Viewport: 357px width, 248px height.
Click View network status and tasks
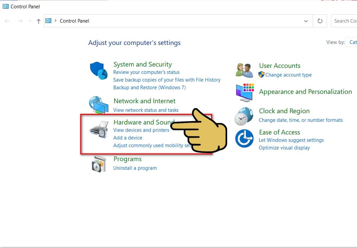(x=146, y=110)
